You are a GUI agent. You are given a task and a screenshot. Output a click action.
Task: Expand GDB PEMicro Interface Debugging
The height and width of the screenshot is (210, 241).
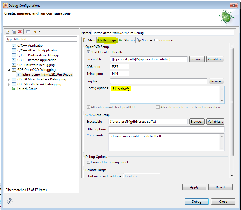pyautogui.click(x=9, y=79)
